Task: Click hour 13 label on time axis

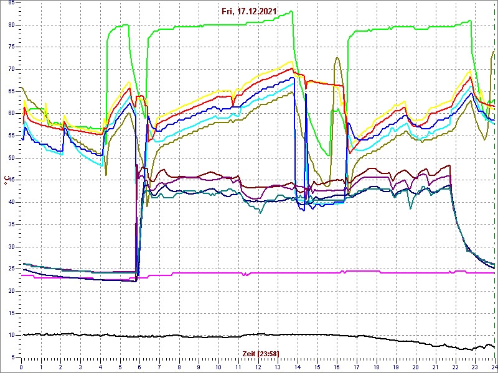Action: [x=278, y=367]
